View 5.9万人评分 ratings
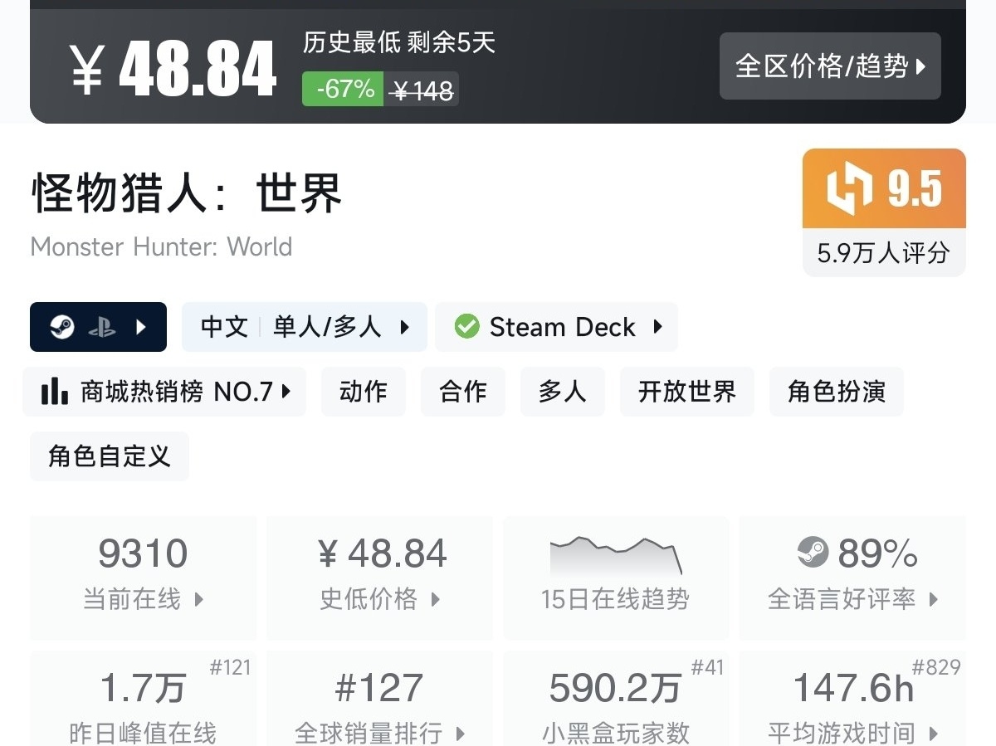Screen dimensions: 996x746 pos(884,252)
